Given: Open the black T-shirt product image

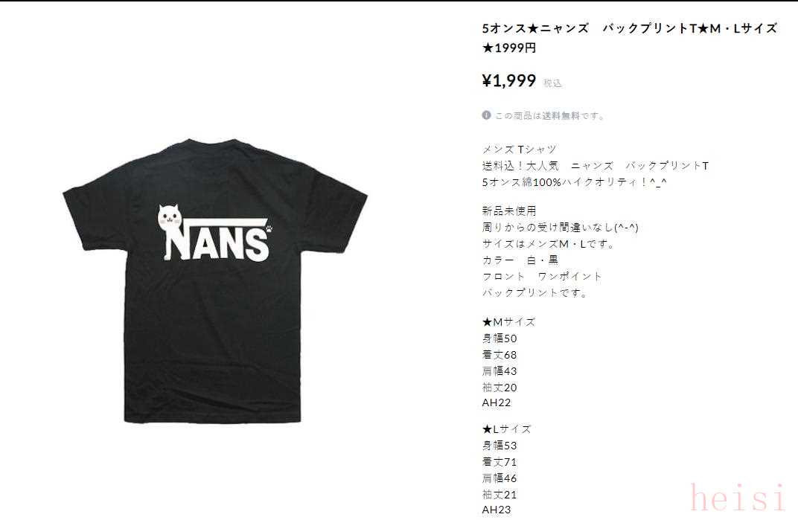Looking at the screenshot, I should (215, 280).
